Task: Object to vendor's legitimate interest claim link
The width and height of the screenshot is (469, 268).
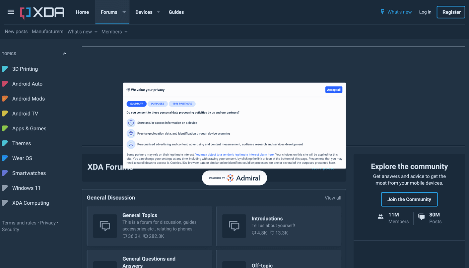Action: [234, 154]
